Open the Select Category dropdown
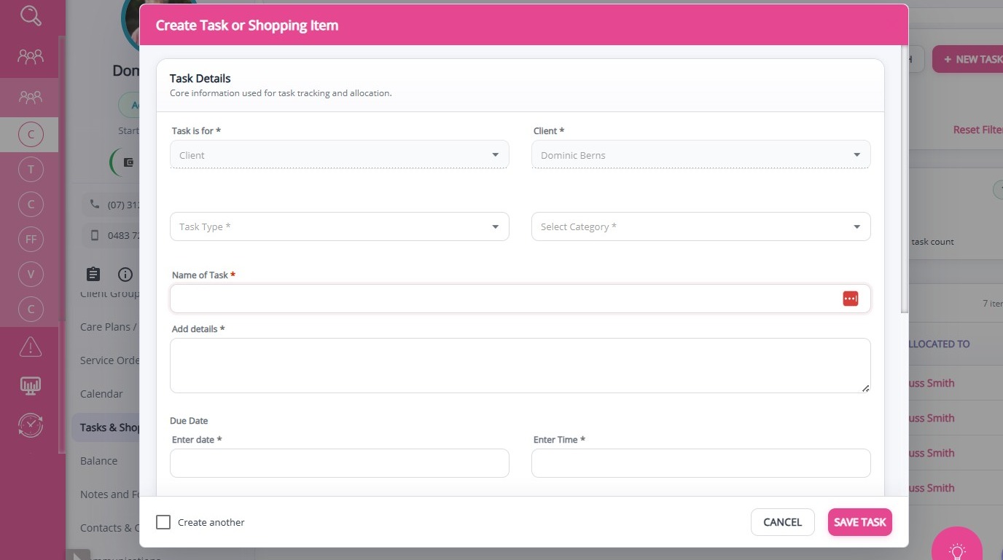 pos(701,226)
